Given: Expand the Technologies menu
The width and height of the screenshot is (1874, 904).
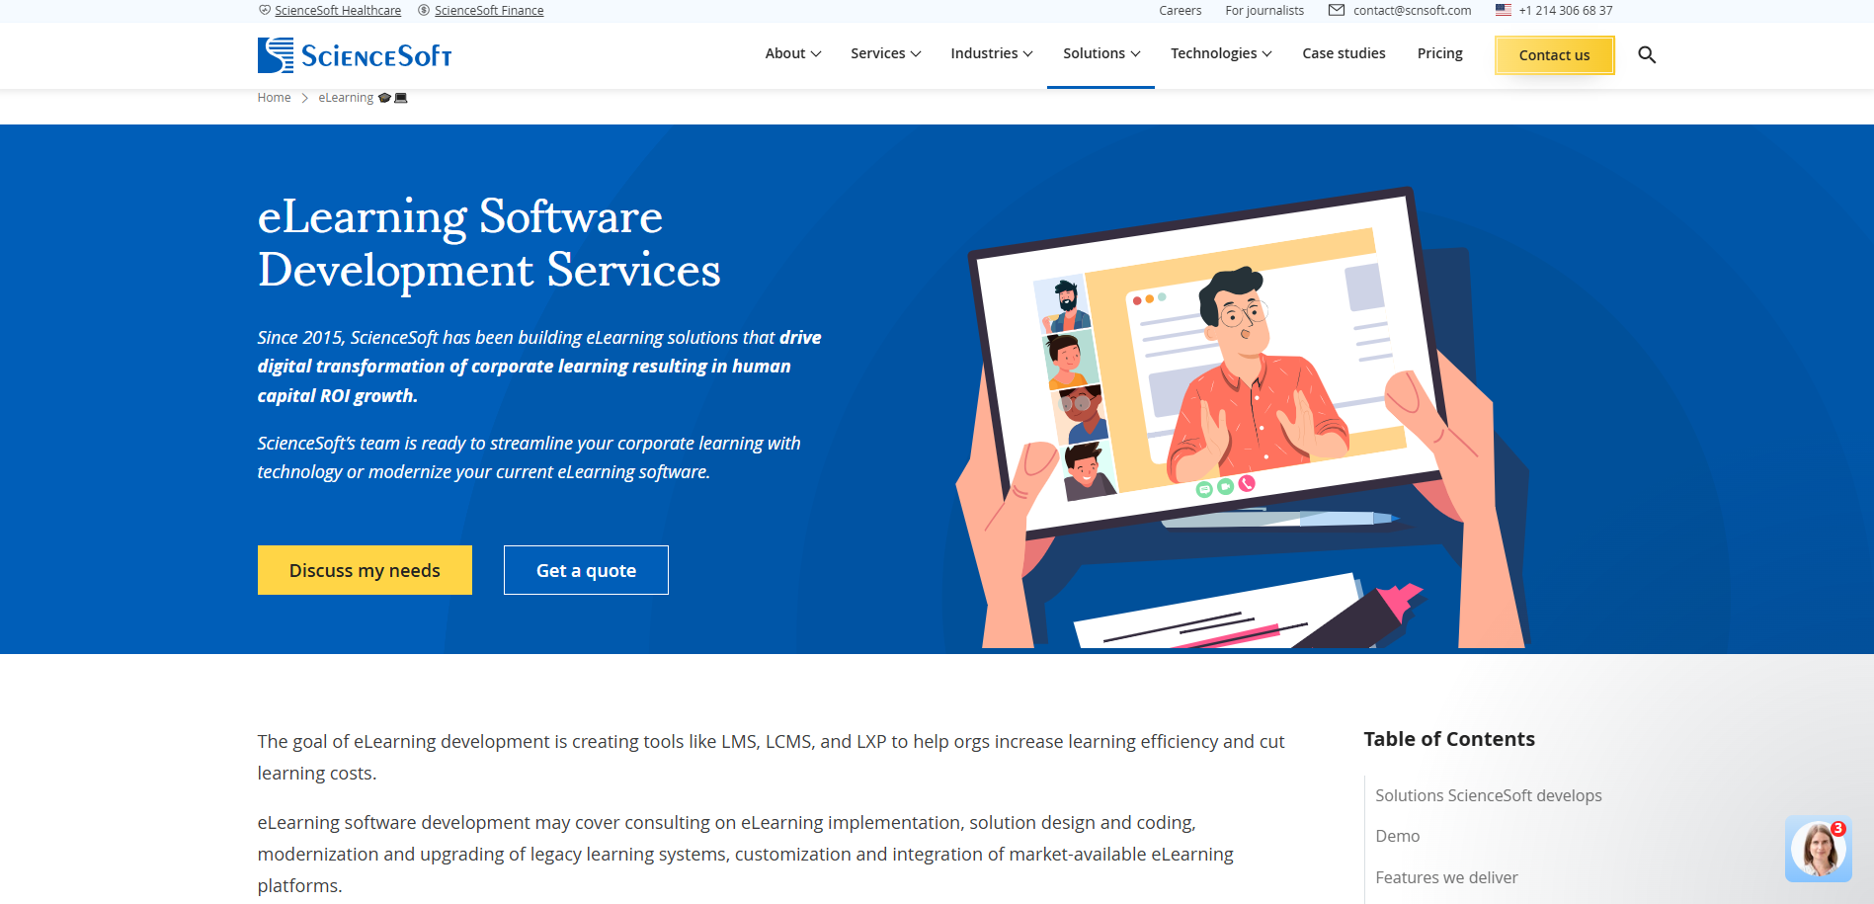Looking at the screenshot, I should point(1221,53).
